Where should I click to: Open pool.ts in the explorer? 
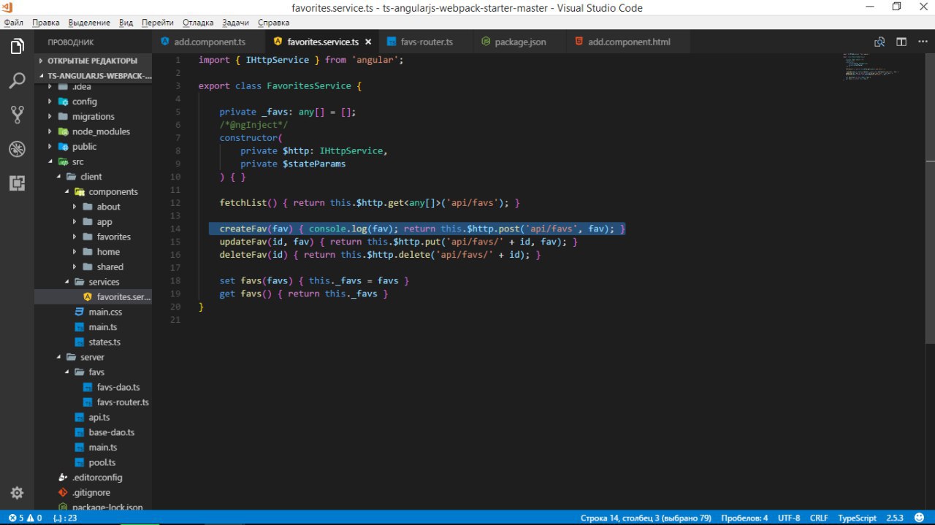click(93, 462)
